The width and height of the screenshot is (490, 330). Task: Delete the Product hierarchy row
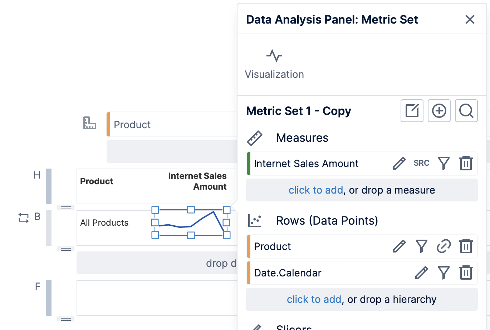click(466, 246)
